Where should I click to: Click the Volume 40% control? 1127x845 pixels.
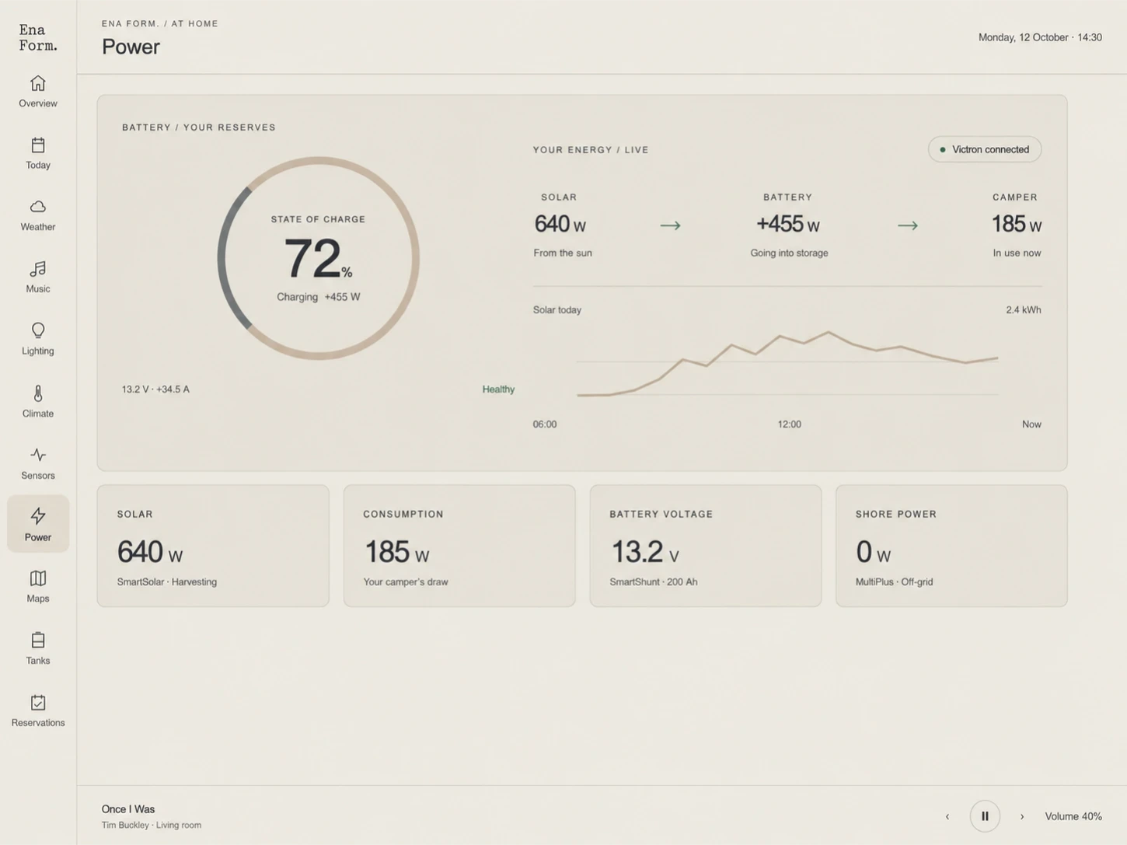pos(1073,816)
